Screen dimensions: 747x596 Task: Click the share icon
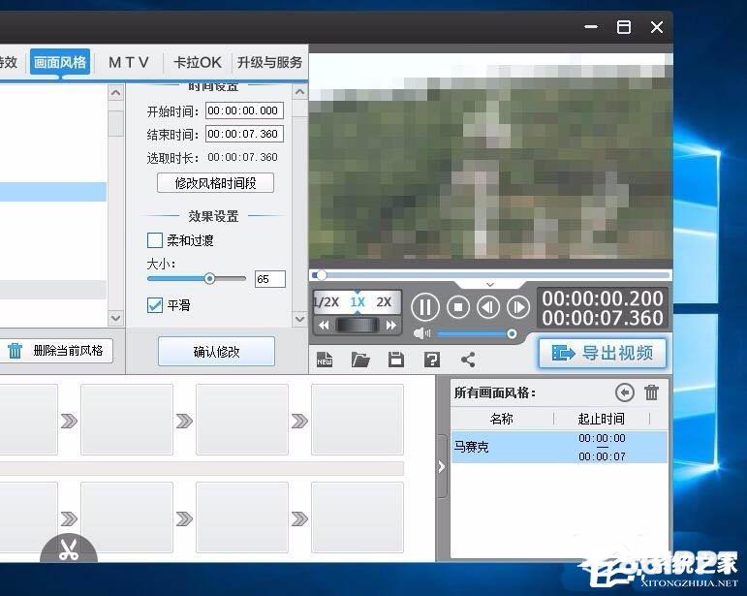pos(468,360)
